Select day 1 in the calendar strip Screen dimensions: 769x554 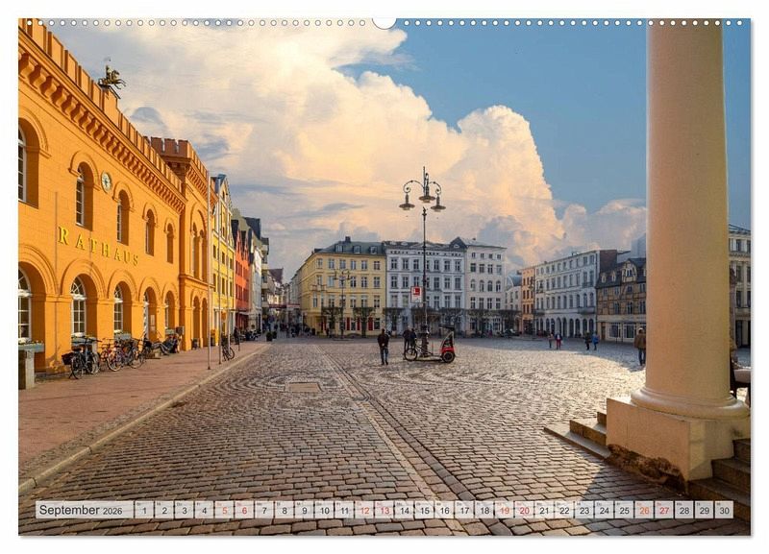click(x=143, y=510)
